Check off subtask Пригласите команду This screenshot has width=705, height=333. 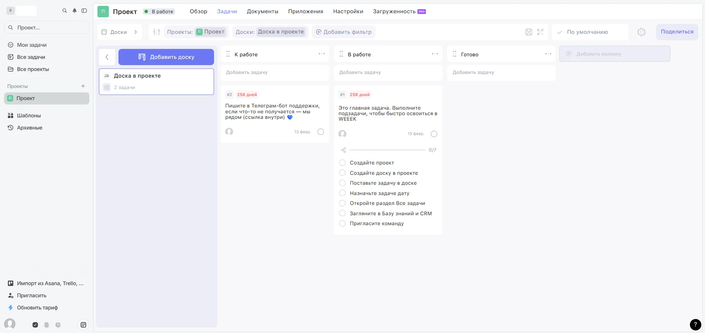coord(342,223)
